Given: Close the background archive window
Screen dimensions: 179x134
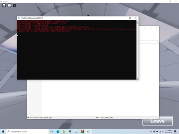Looking at the screenshot, I should click(156, 28).
